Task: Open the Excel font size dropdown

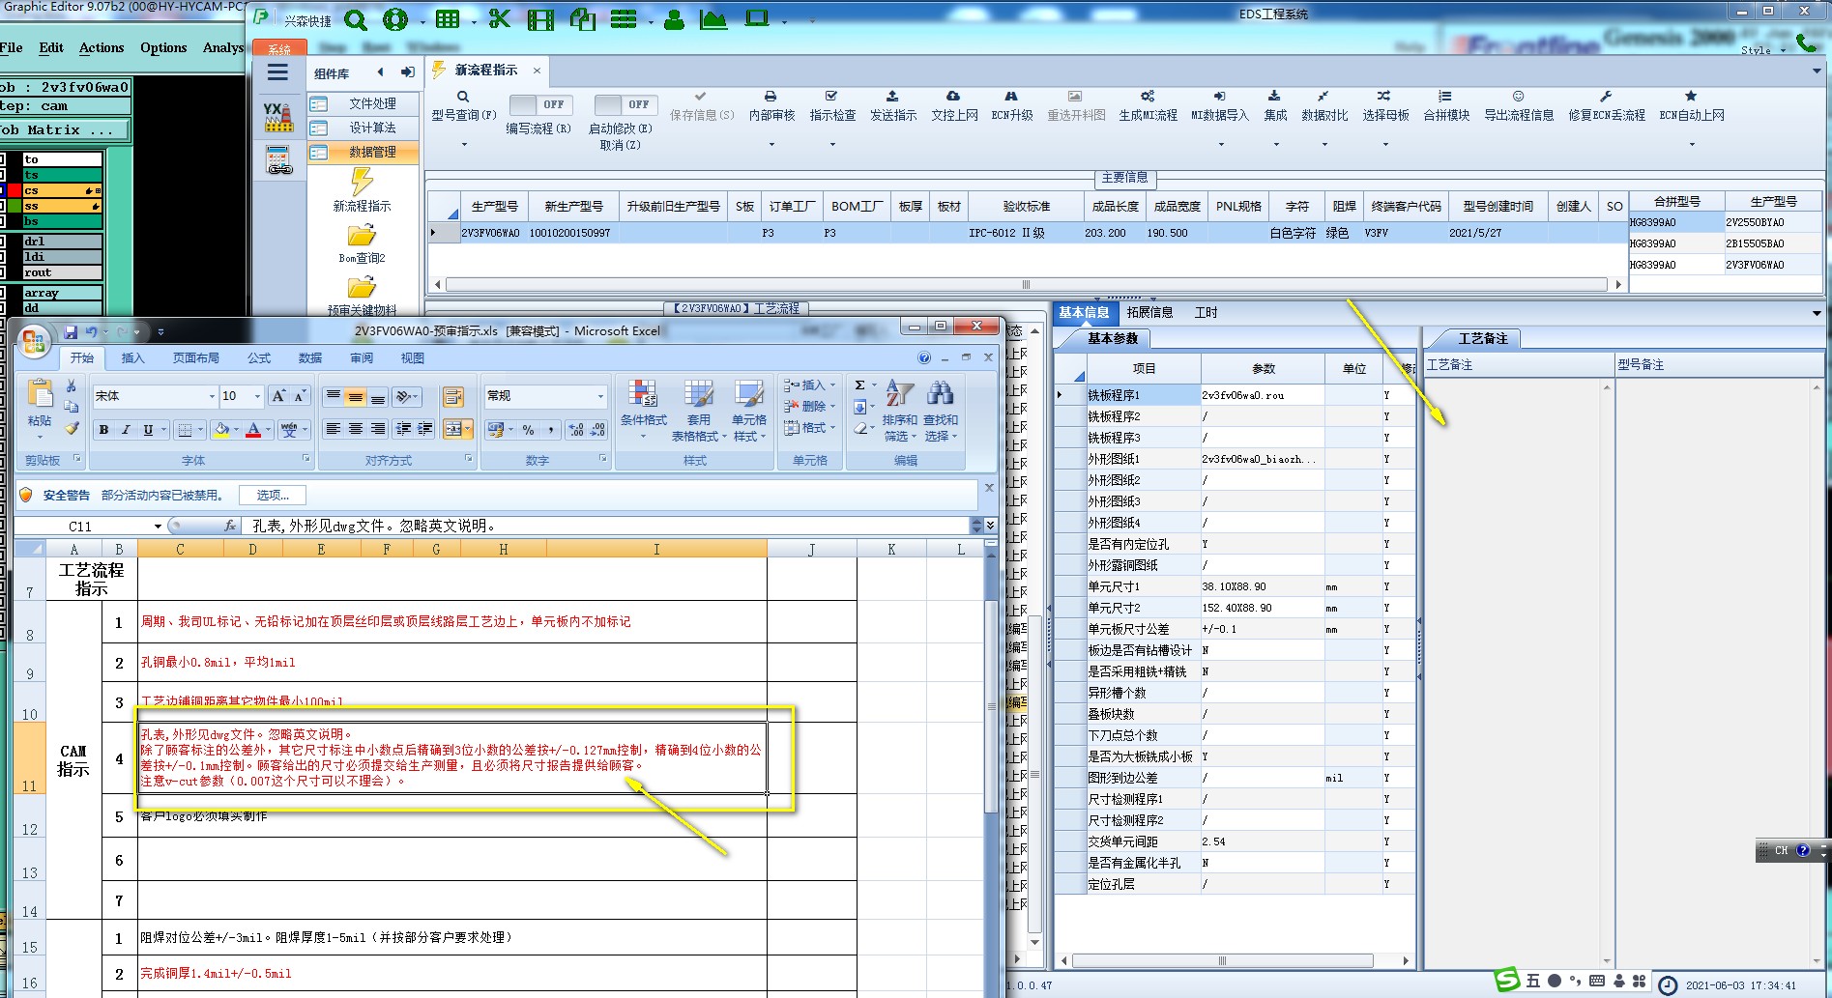Action: tap(257, 396)
